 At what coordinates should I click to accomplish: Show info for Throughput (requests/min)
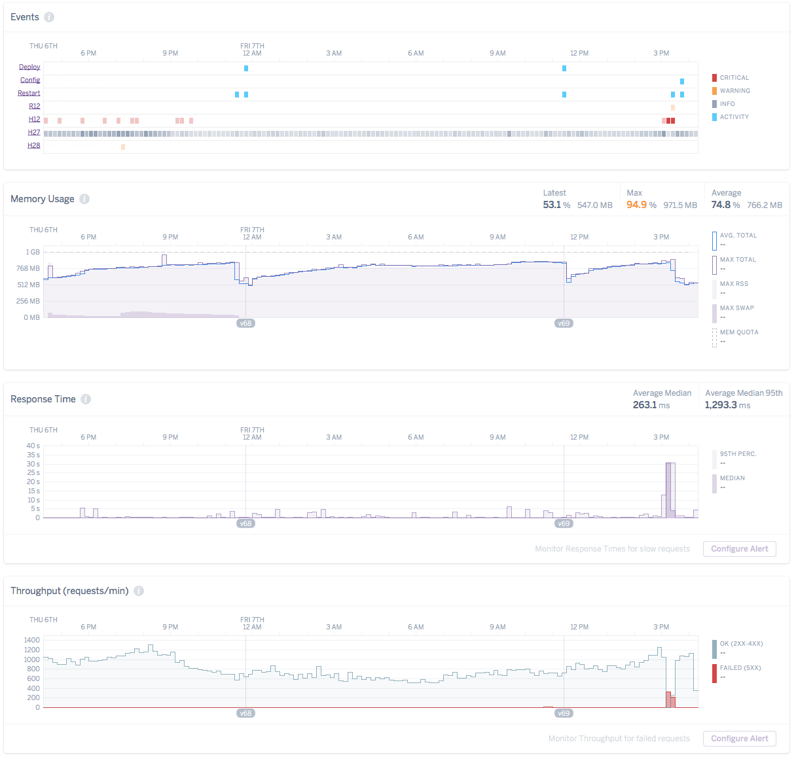(x=139, y=591)
